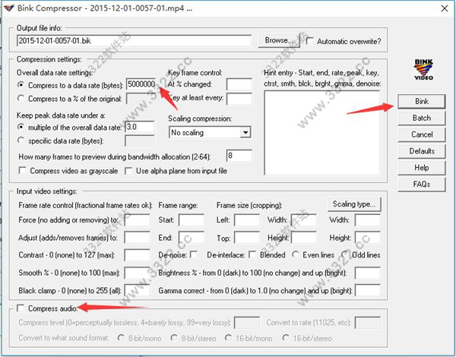The height and width of the screenshot is (357, 456).
Task: Reset settings with the Defaults button
Action: (x=421, y=151)
